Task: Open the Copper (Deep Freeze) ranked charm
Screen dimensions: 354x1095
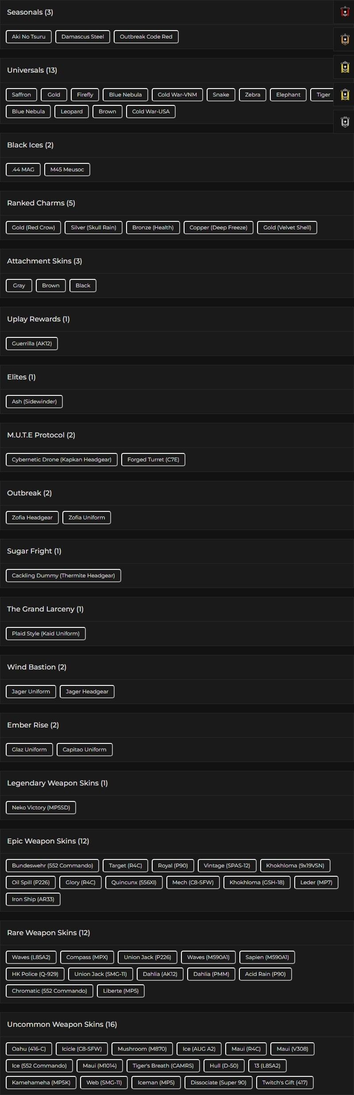Action: tap(218, 228)
